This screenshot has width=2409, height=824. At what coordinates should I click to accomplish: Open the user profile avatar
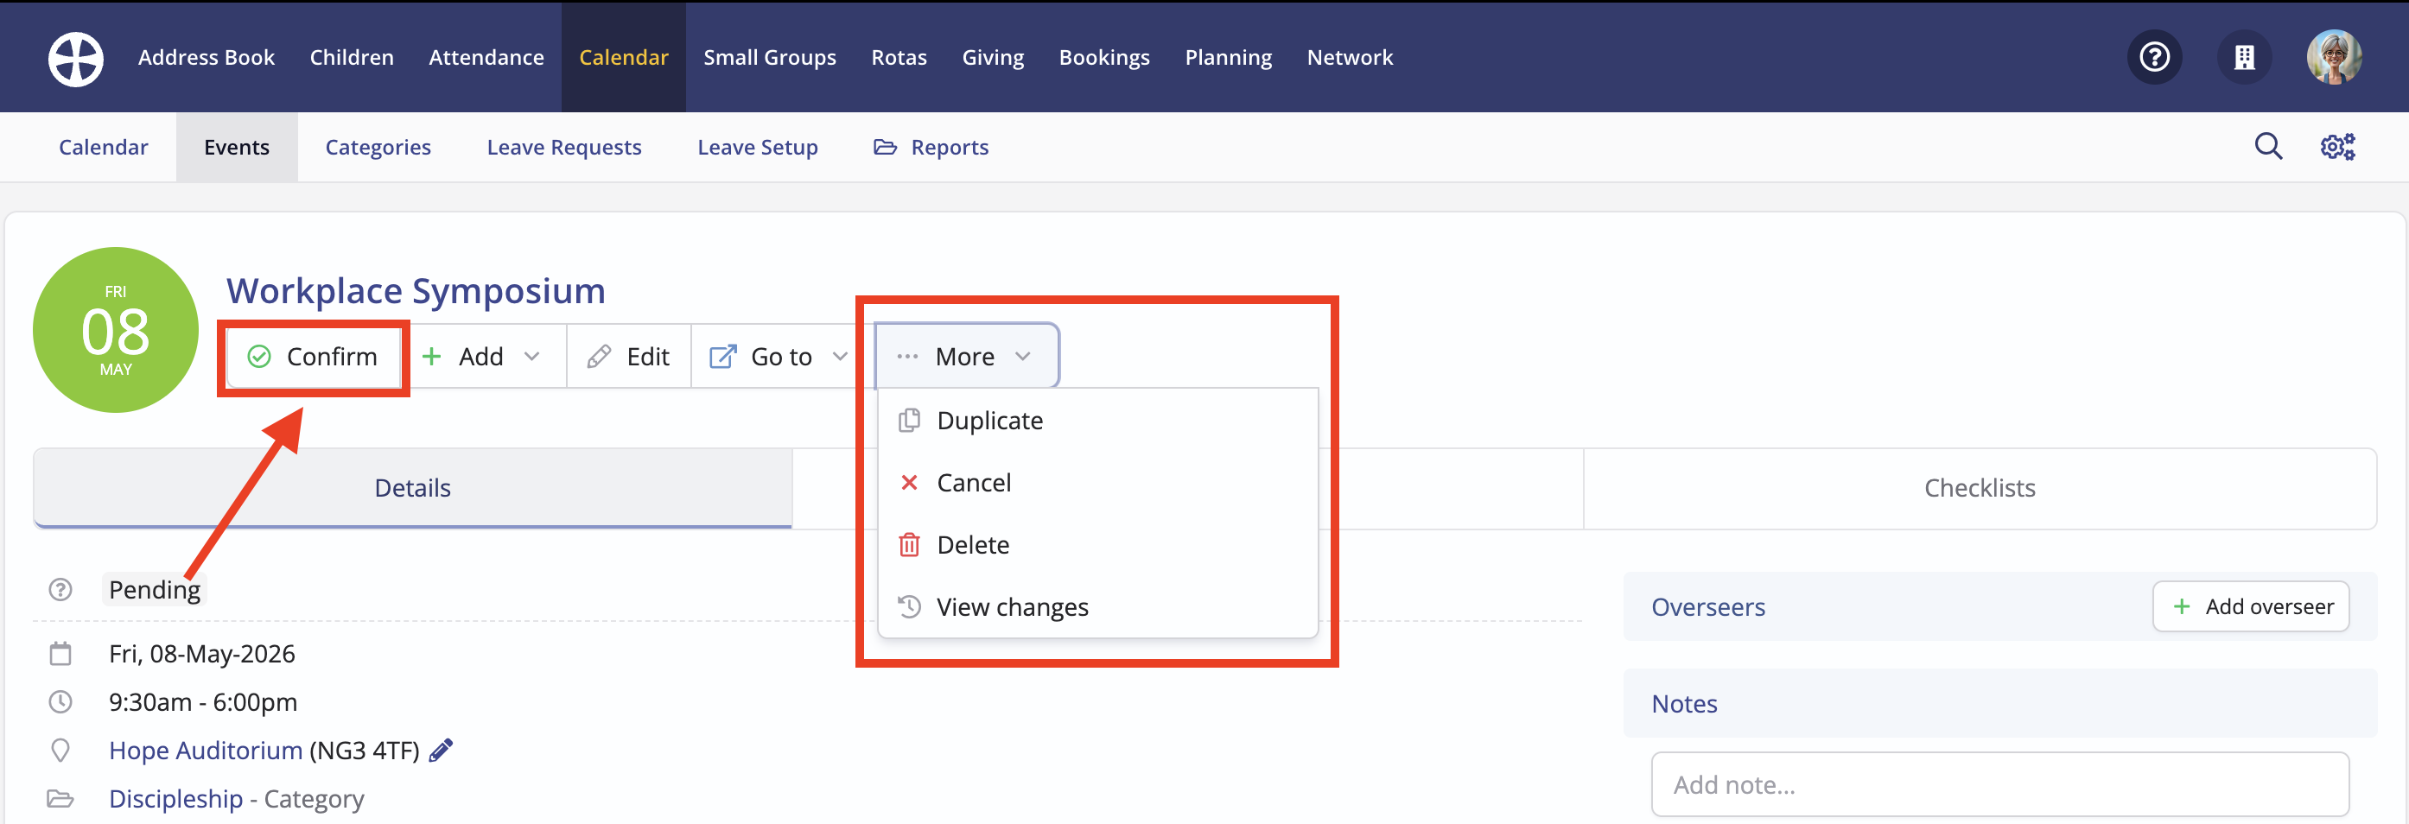(x=2334, y=57)
